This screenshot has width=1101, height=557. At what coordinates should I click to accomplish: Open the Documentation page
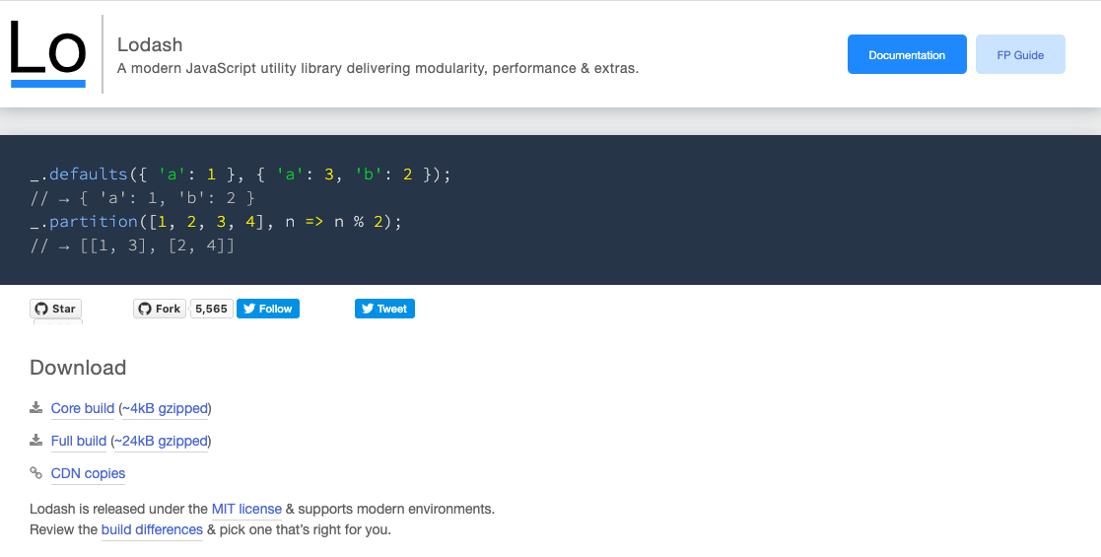(906, 54)
